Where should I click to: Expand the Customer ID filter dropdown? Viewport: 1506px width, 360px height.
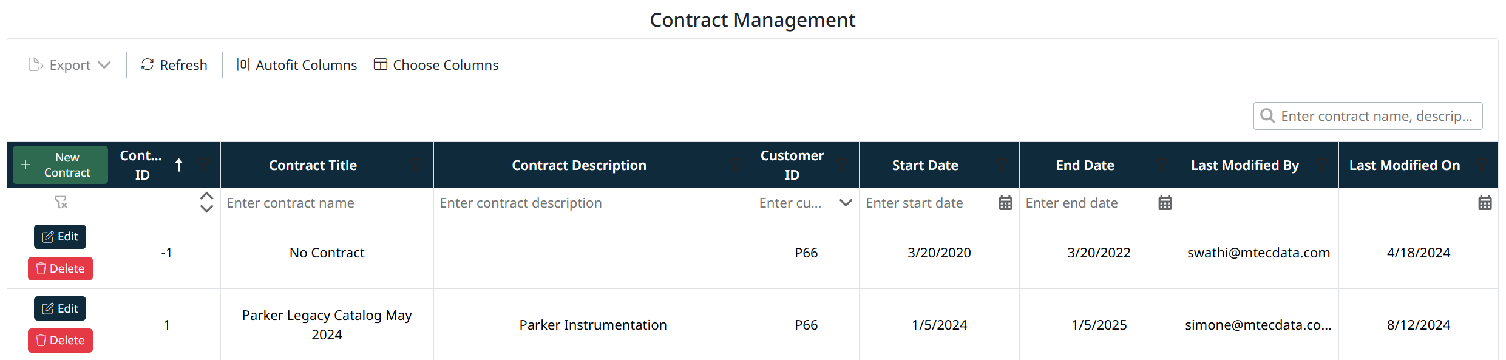tap(846, 203)
